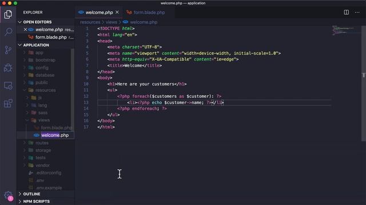Switch to the welcome.php tab
Screen dimensions: 366x205
(x=99, y=13)
